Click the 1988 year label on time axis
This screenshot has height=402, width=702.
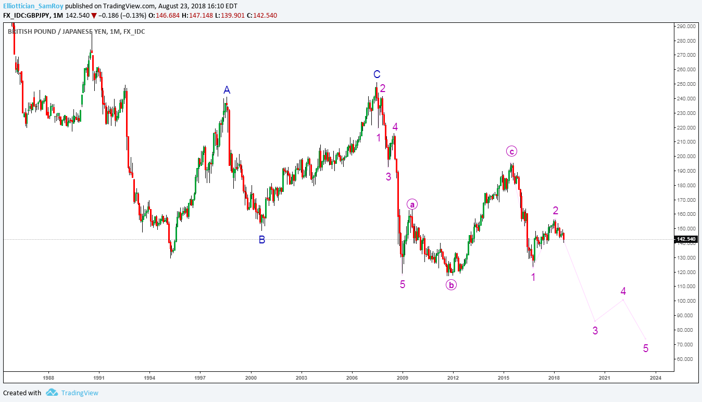tap(48, 378)
